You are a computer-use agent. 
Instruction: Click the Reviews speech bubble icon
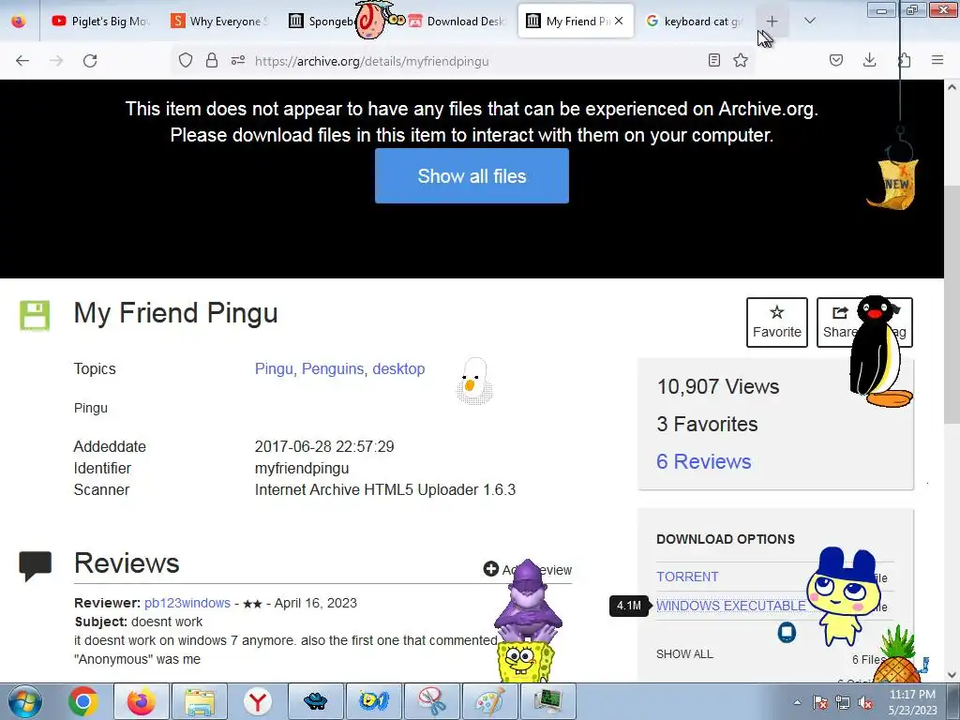35,565
